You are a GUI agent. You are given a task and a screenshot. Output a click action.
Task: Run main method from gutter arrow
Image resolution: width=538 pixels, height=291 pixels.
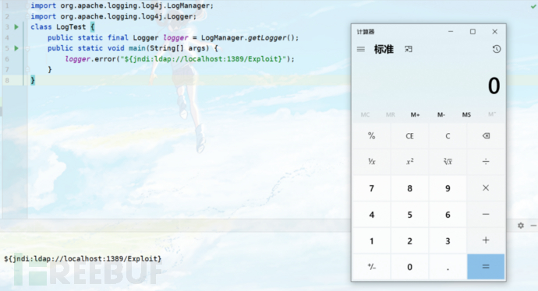pyautogui.click(x=16, y=48)
